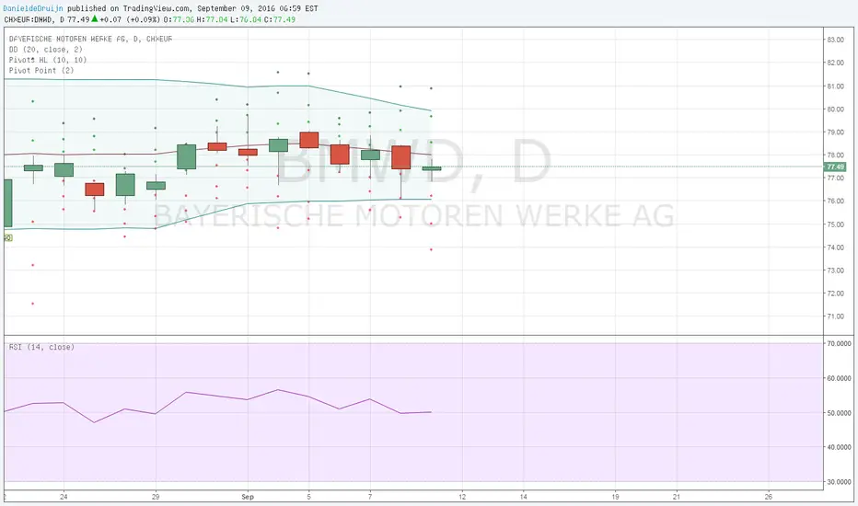
Task: Select the red candle above date 5
Action: tap(309, 140)
